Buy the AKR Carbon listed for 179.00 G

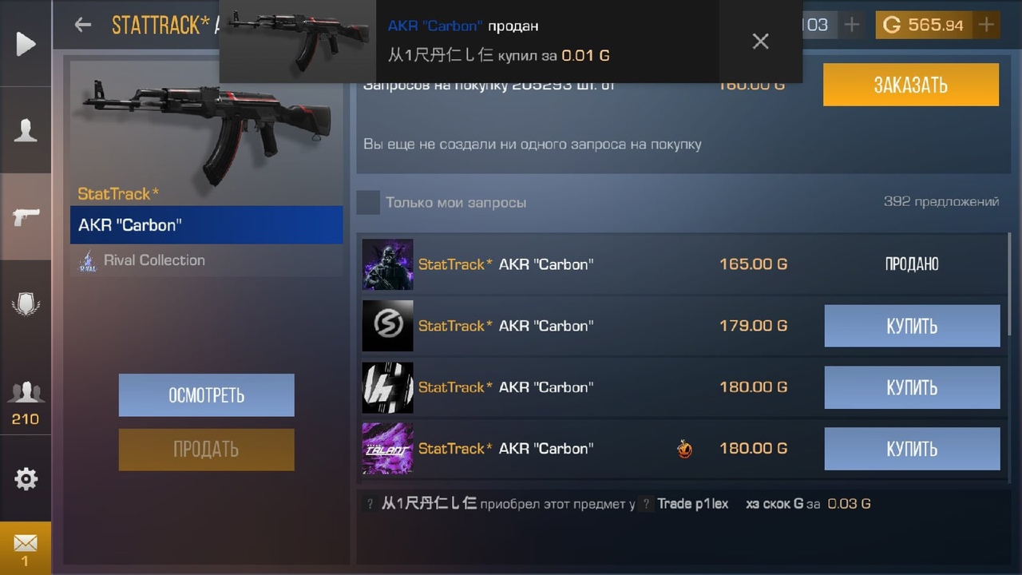coord(912,326)
